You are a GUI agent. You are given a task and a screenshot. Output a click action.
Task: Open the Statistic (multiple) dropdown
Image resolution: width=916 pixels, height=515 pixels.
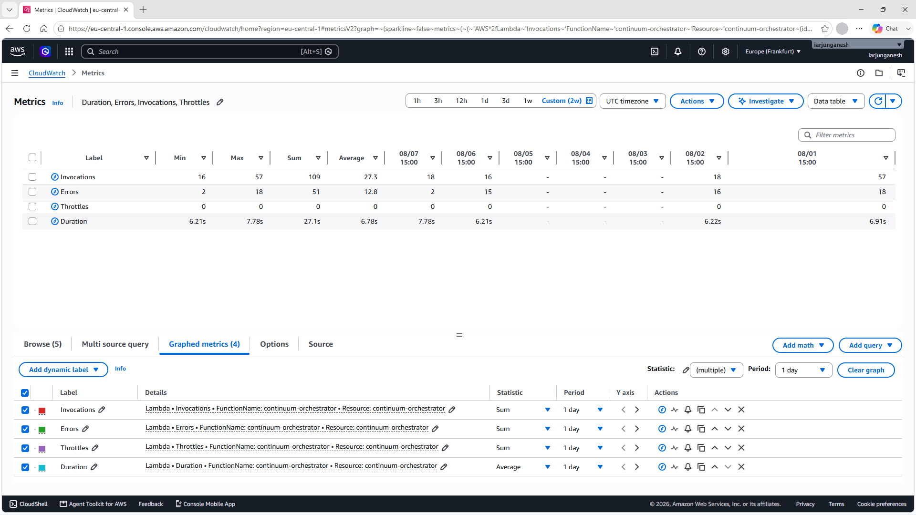(x=716, y=370)
